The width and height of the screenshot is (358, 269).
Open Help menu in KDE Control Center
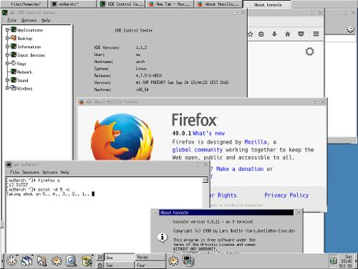click(x=46, y=20)
